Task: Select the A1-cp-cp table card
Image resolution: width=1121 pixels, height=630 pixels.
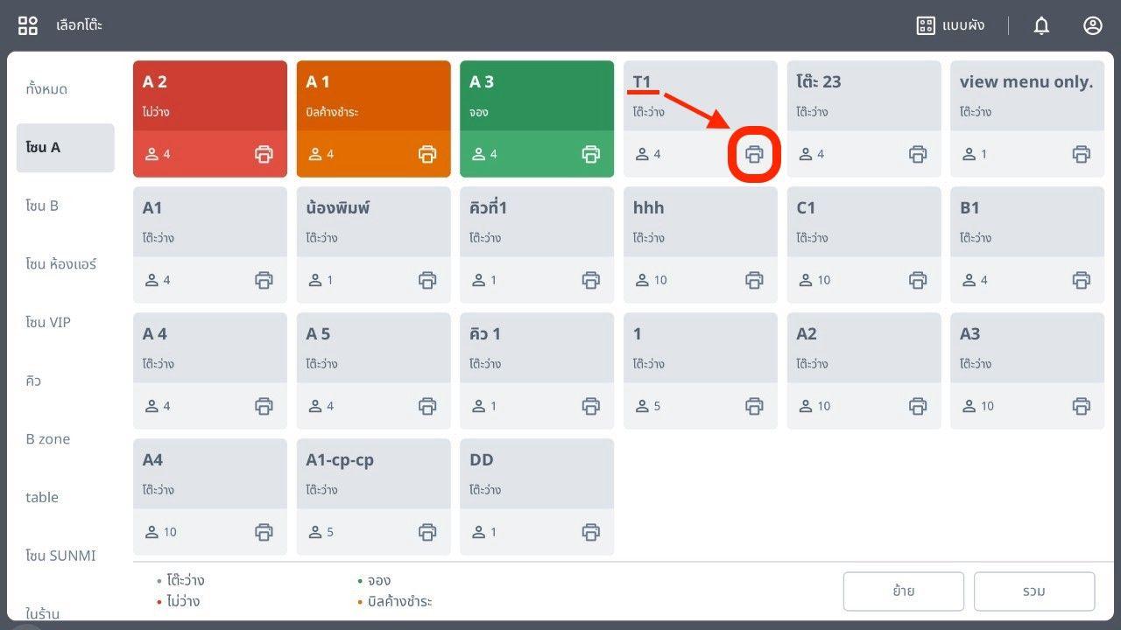Action: 373,474
